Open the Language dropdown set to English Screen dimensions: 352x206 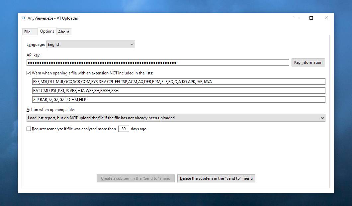tap(91, 45)
